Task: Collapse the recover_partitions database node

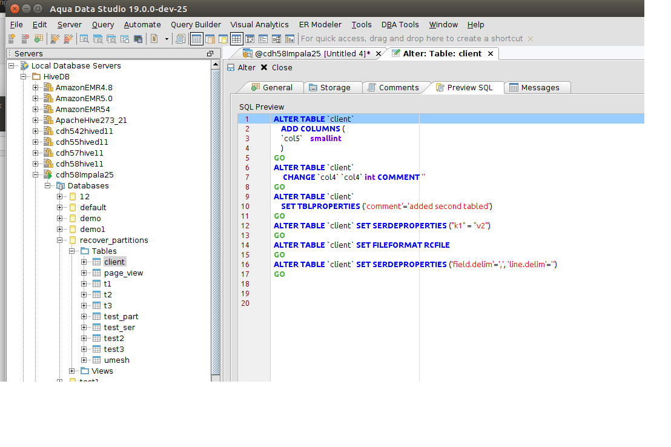Action: click(x=59, y=240)
